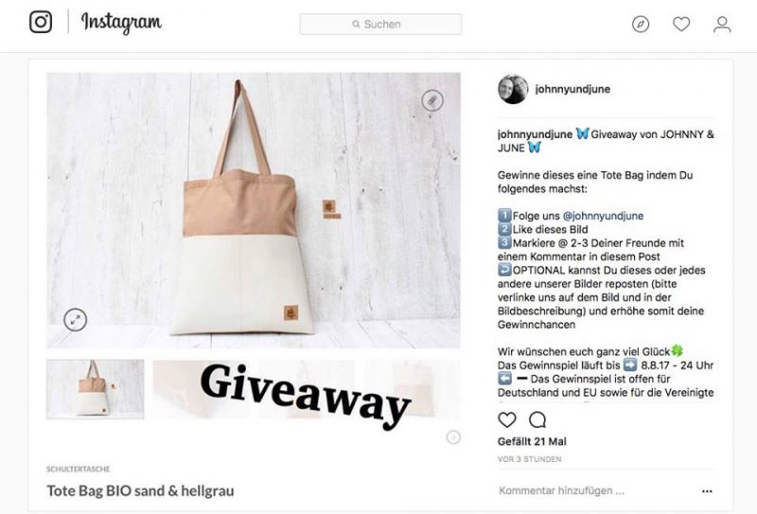Open the profile person icon
Image resolution: width=757 pixels, height=514 pixels.
click(x=722, y=25)
